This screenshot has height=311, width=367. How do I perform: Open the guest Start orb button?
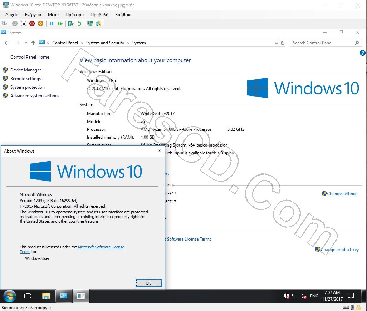(9, 296)
